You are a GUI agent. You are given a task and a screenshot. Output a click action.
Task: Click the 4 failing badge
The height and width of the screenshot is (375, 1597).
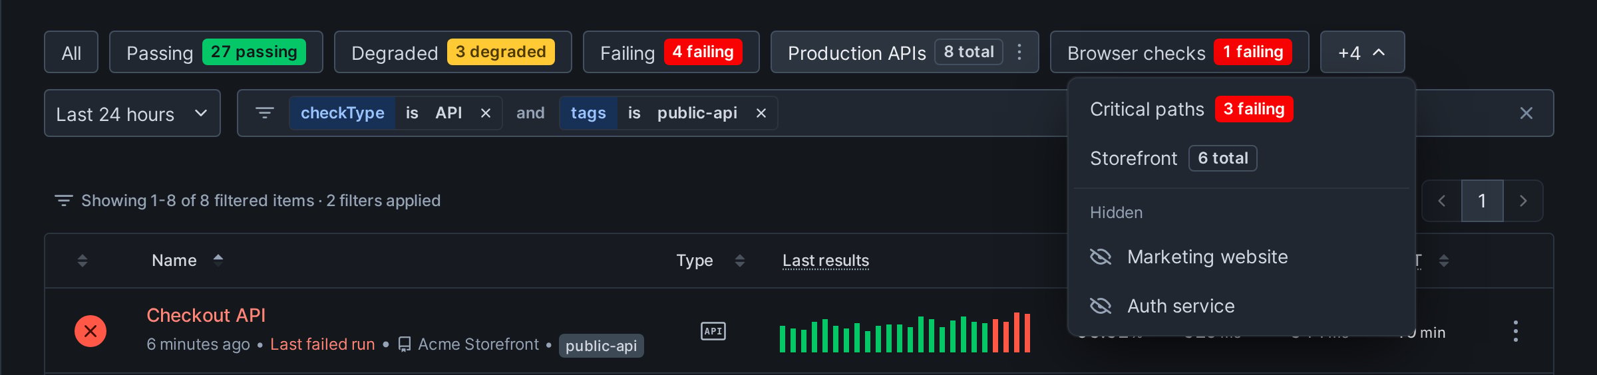pos(703,52)
